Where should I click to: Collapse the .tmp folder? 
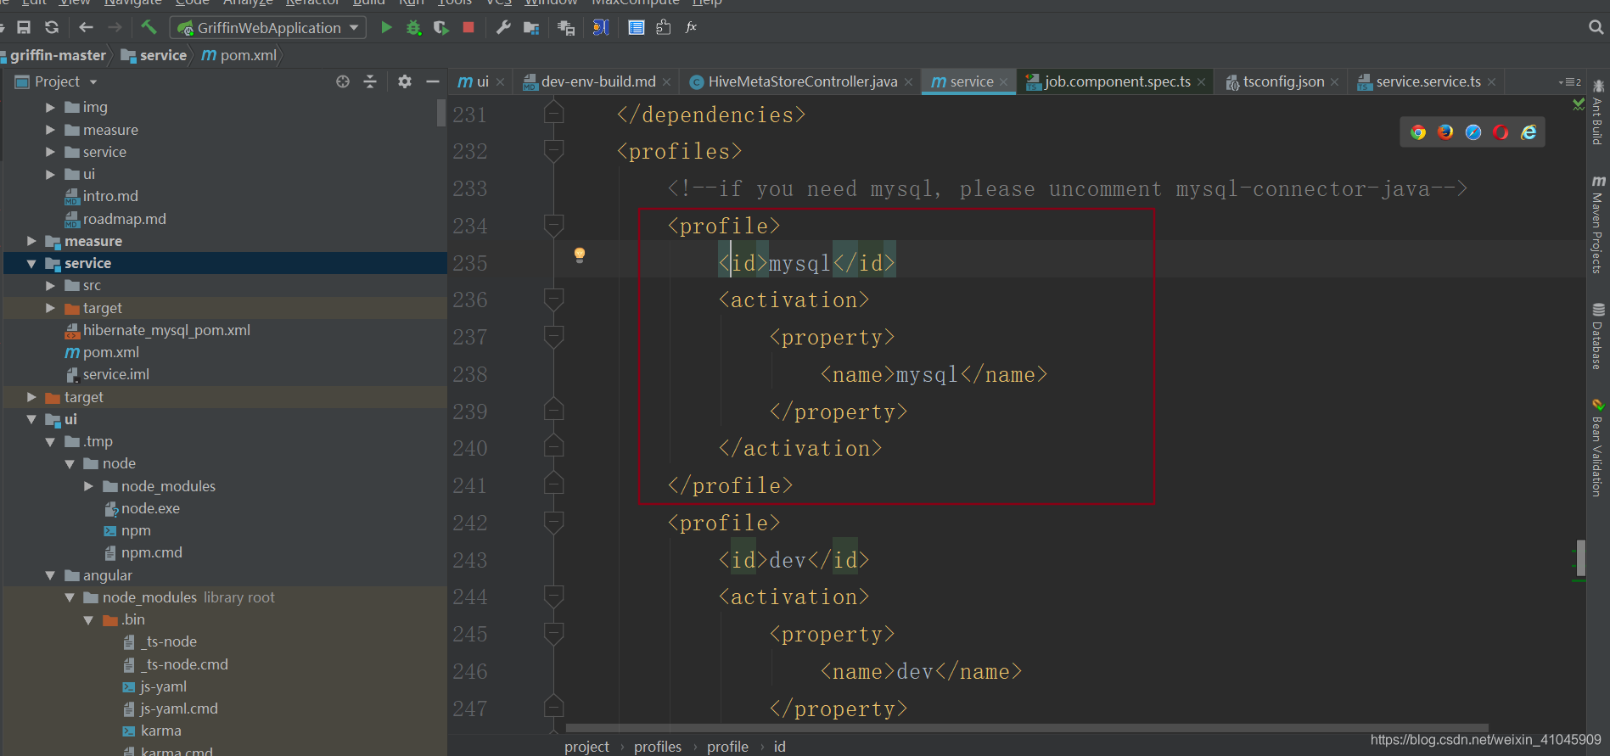coord(50,442)
